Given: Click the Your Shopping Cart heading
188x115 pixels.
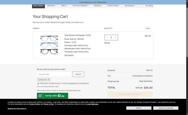Looking at the screenshot, I should [x=50, y=16].
